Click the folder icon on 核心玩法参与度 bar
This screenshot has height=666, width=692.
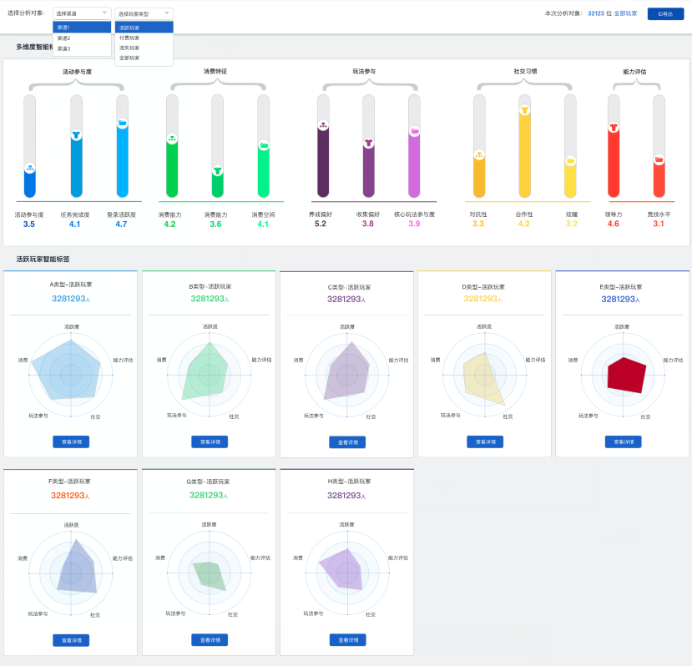[414, 131]
